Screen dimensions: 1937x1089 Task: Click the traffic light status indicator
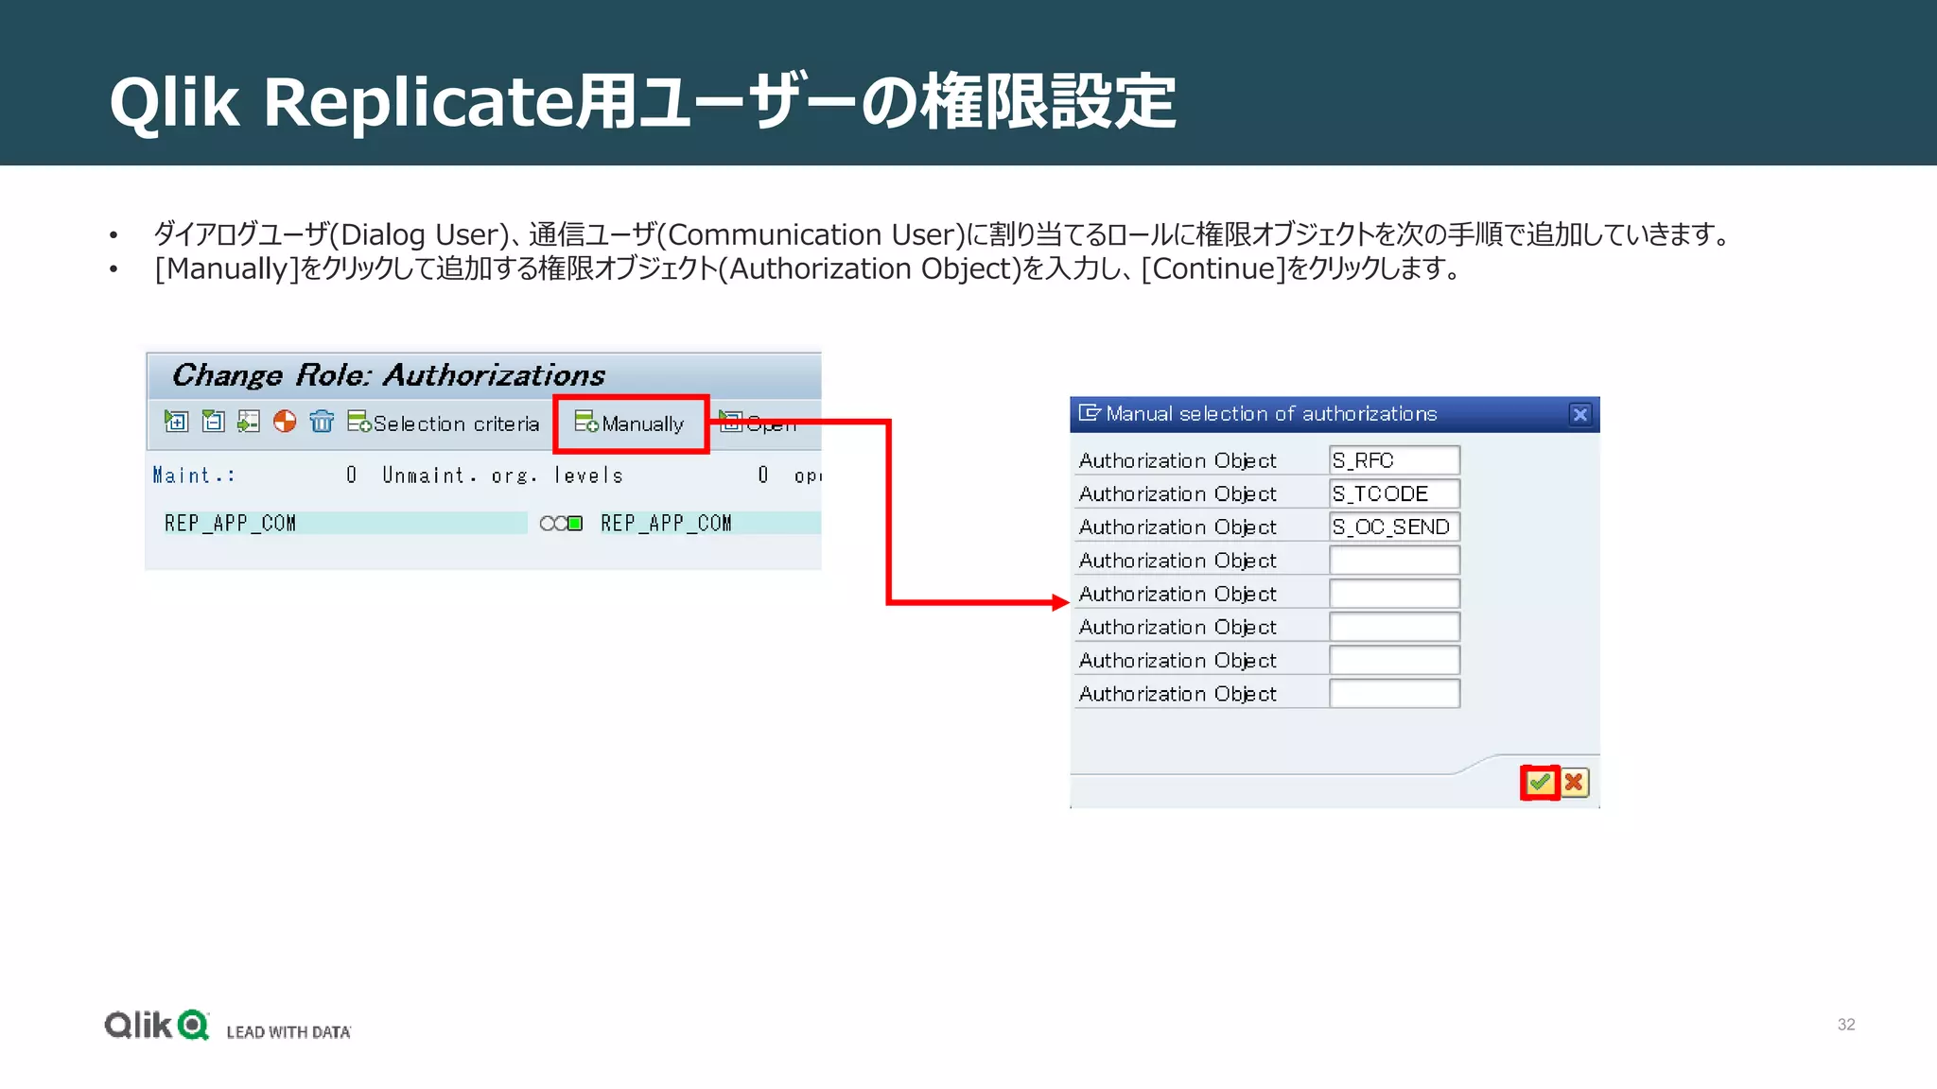coord(561,523)
